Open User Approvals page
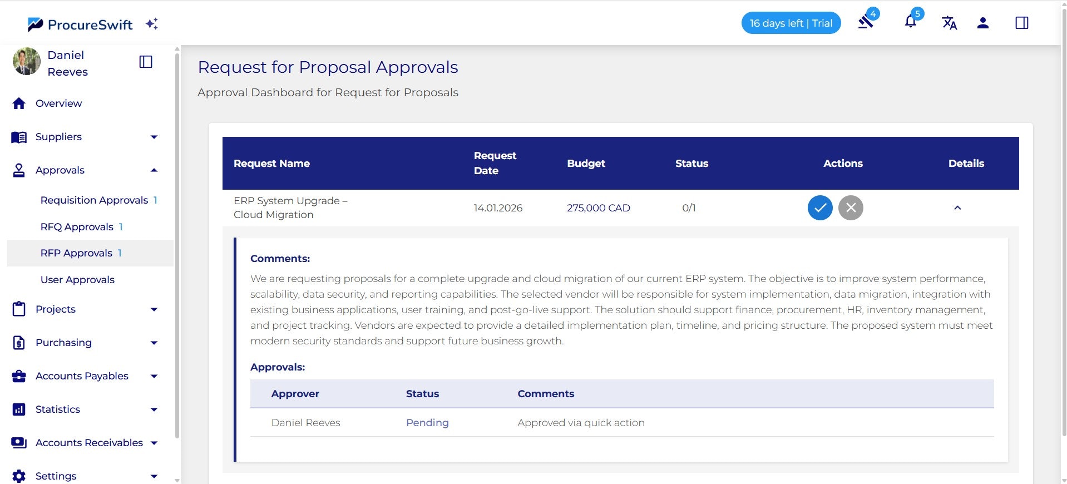1067x484 pixels. pos(77,280)
